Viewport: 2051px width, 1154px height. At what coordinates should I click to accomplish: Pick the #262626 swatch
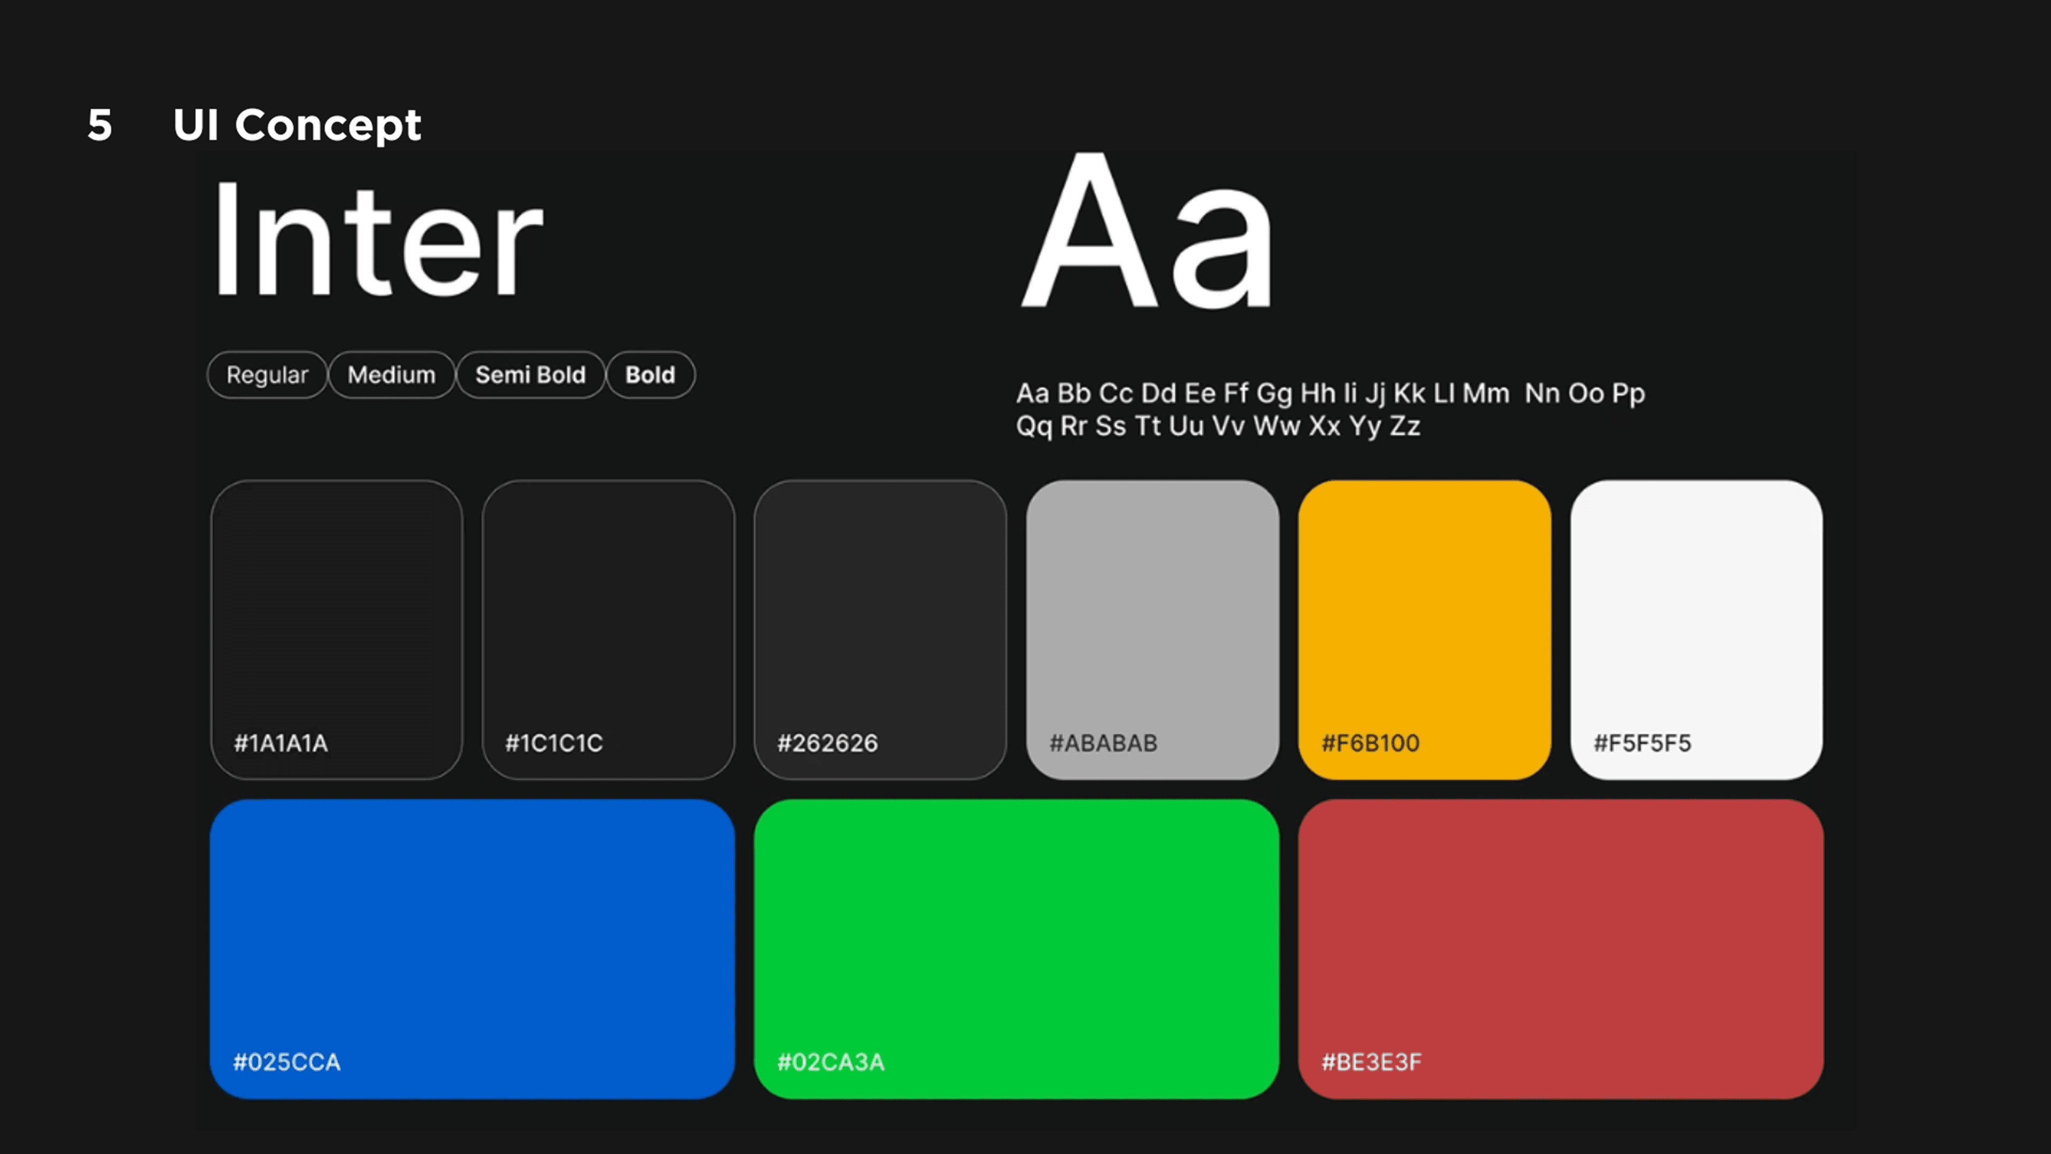tap(881, 629)
